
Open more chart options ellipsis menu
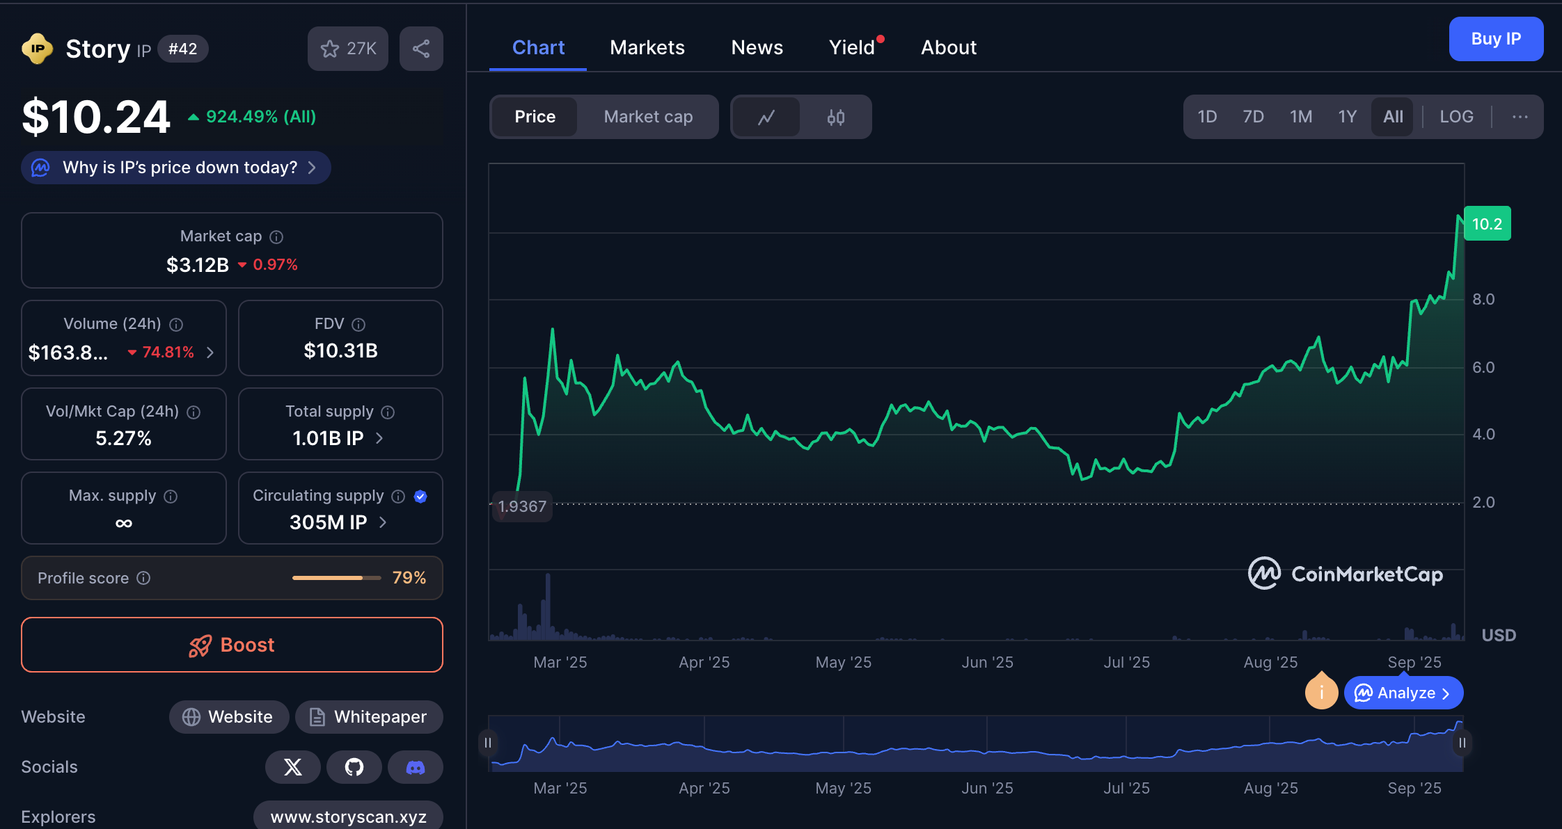[x=1520, y=117]
